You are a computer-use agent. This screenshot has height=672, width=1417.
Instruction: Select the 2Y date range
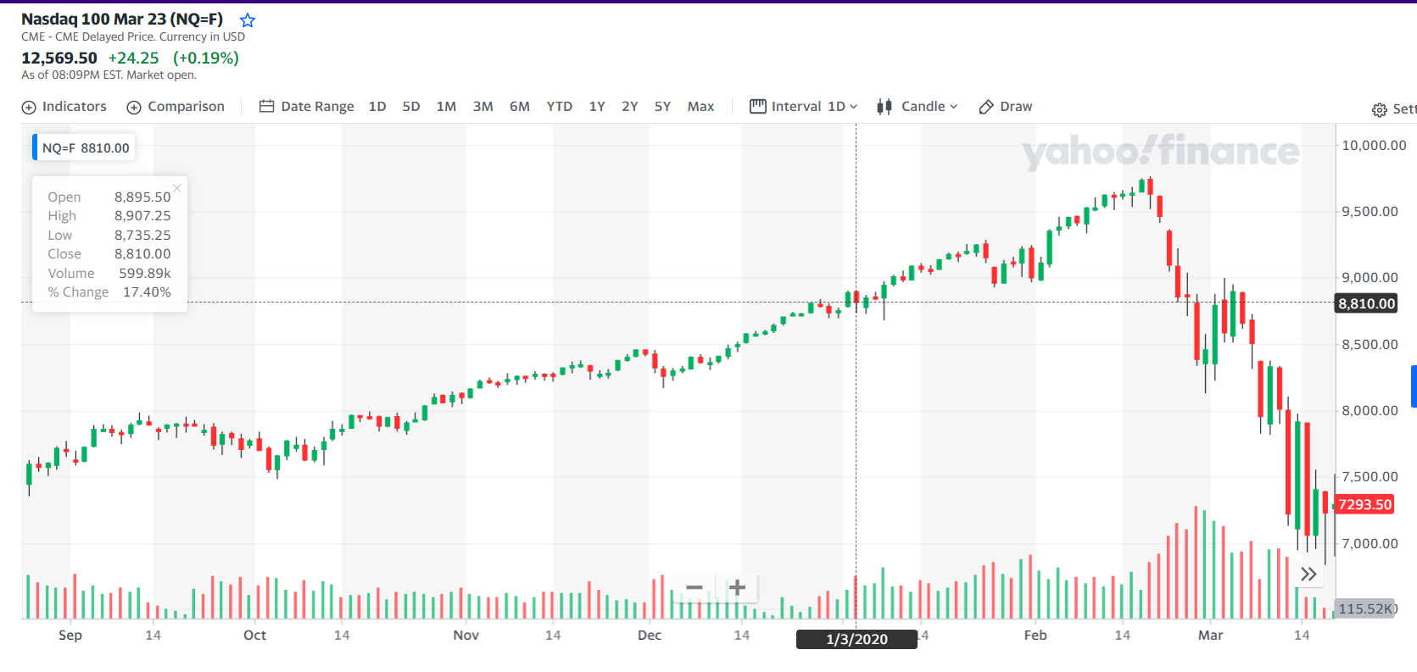(x=629, y=107)
